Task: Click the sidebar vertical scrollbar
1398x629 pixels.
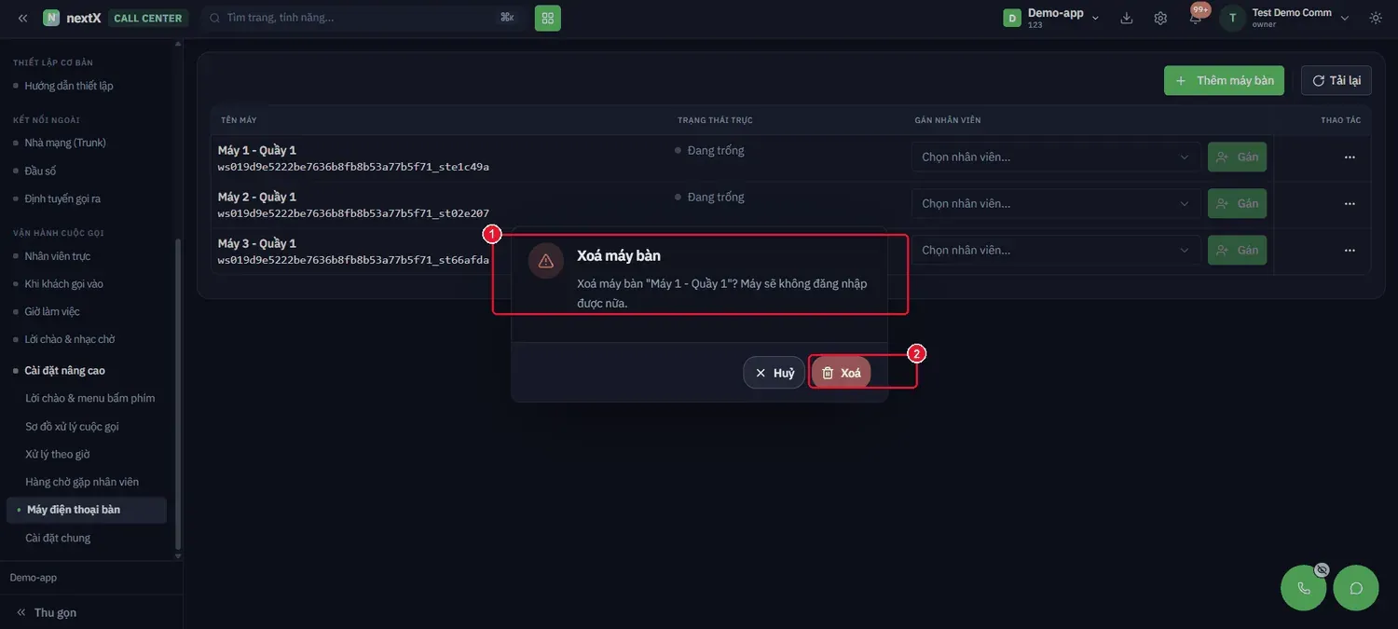Action: 177,396
